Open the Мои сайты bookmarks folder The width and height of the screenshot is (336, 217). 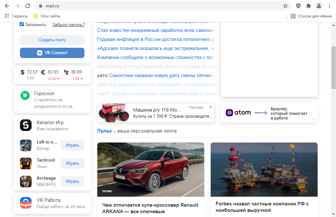47,16
